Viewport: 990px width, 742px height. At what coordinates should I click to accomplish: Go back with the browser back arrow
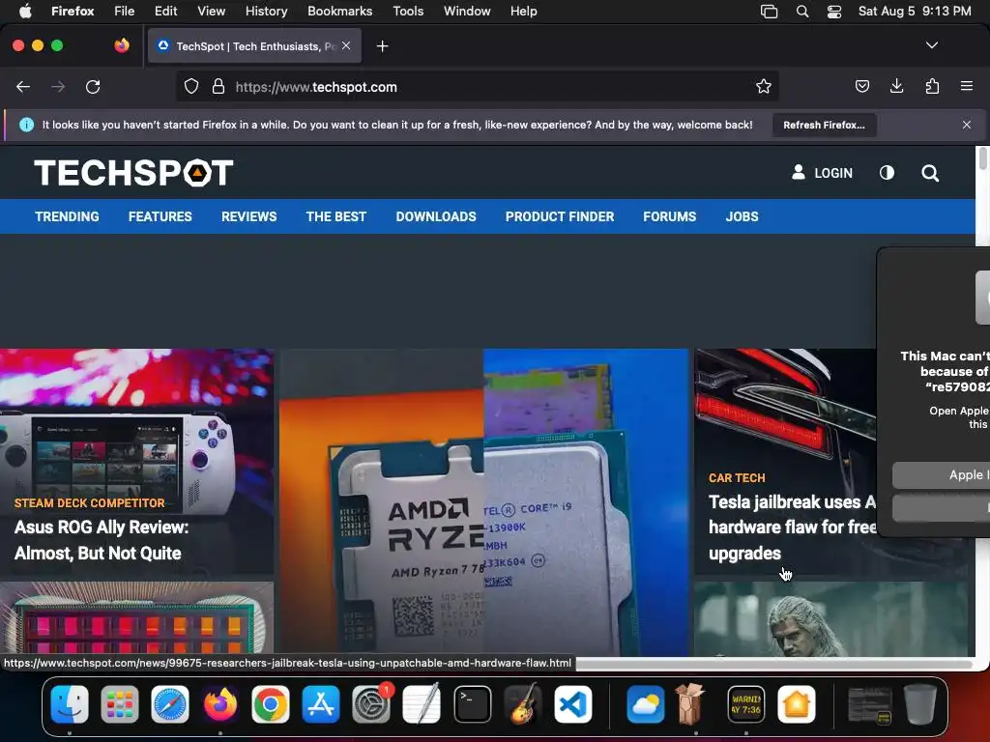(x=23, y=86)
